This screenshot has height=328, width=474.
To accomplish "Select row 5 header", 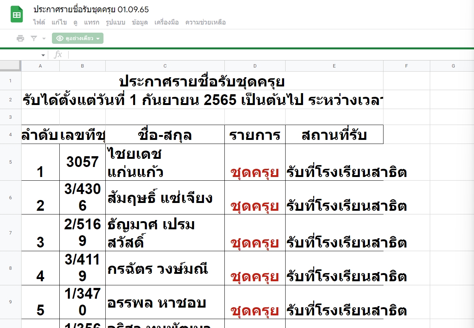I will coord(10,162).
